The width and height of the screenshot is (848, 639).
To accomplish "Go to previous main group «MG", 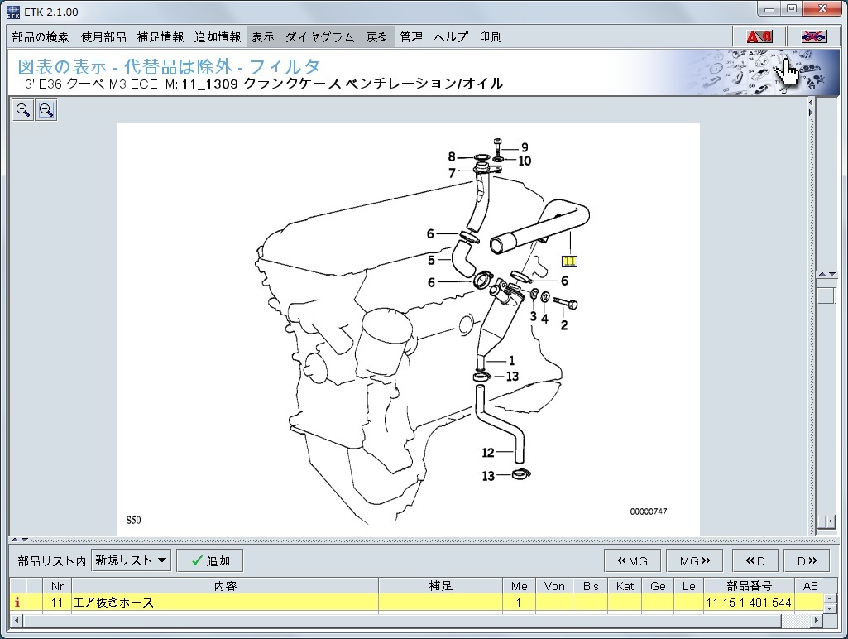I will [633, 560].
